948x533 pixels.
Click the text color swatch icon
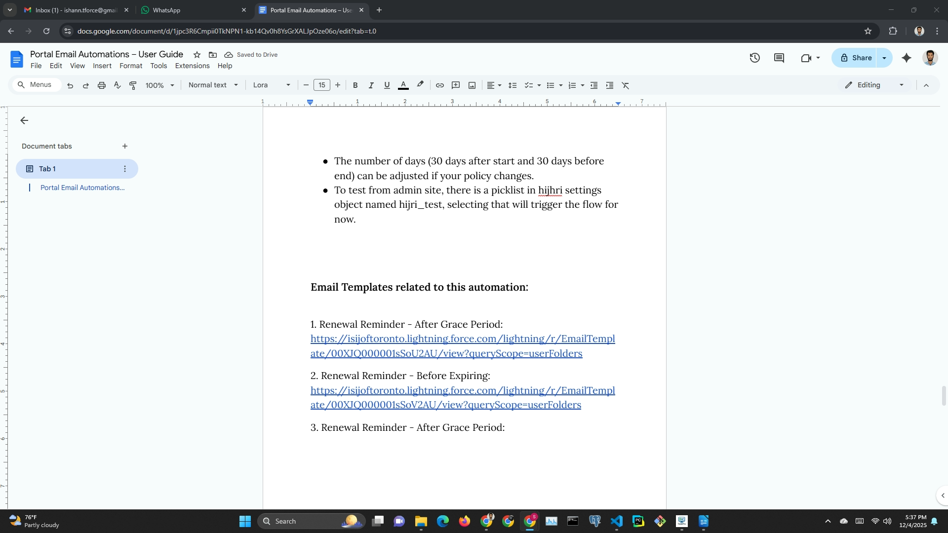click(x=403, y=85)
